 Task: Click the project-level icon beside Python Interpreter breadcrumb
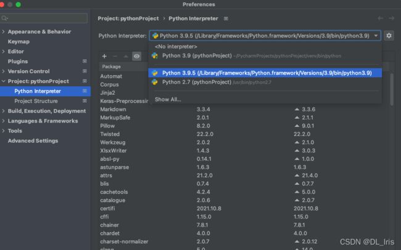click(226, 18)
